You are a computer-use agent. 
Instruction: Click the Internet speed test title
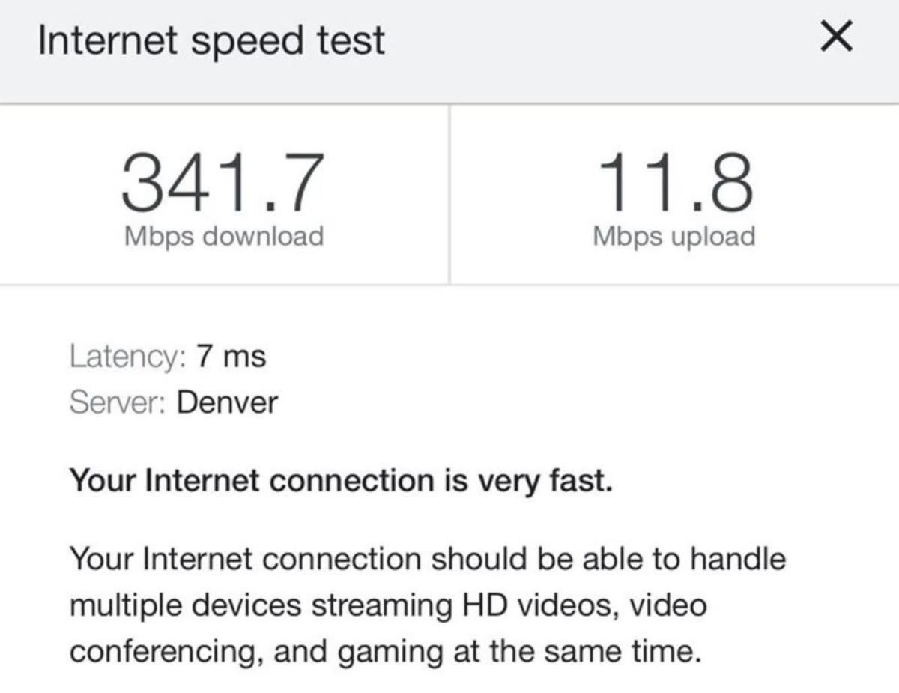[x=211, y=41]
